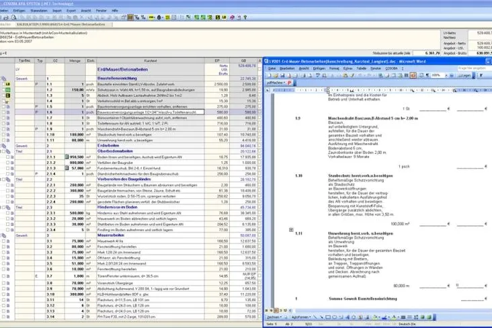Switch to Print Layout view button in Word
The image size is (492, 328).
click(x=276, y=311)
